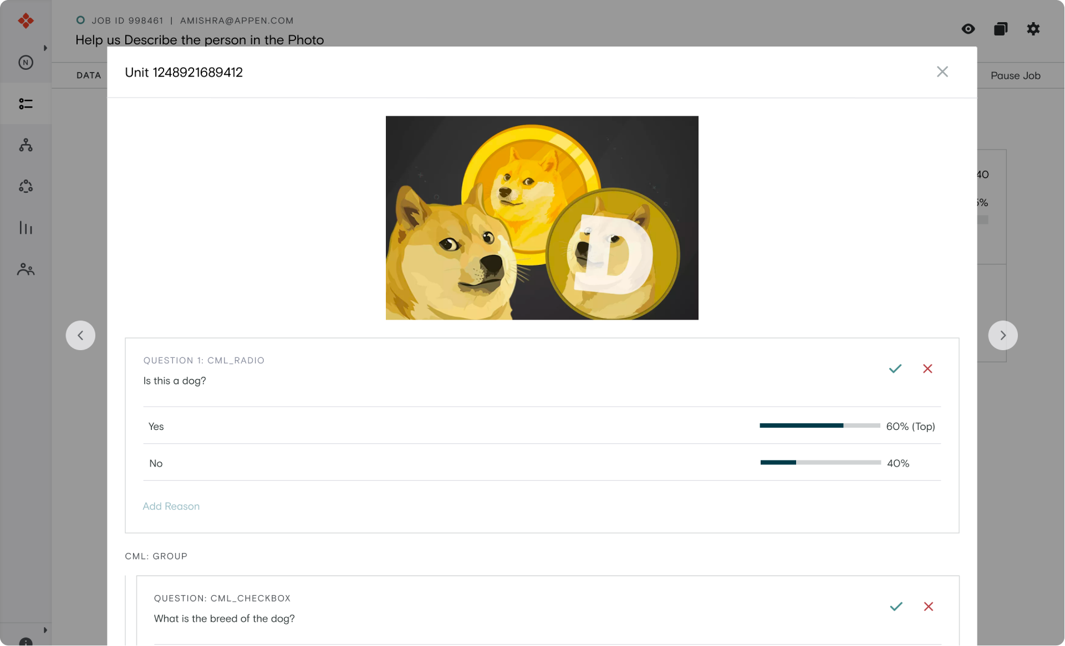Click the Appen red logo icon

26,21
